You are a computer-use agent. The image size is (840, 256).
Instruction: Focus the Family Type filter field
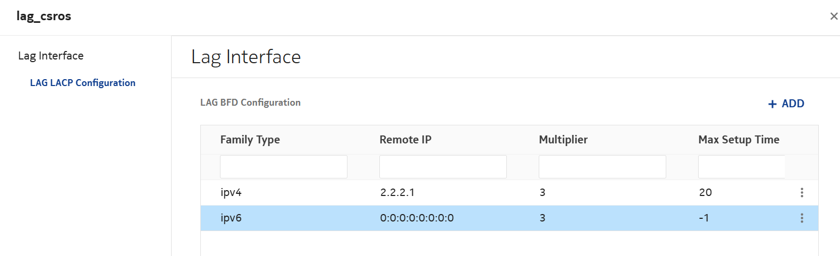click(x=283, y=167)
